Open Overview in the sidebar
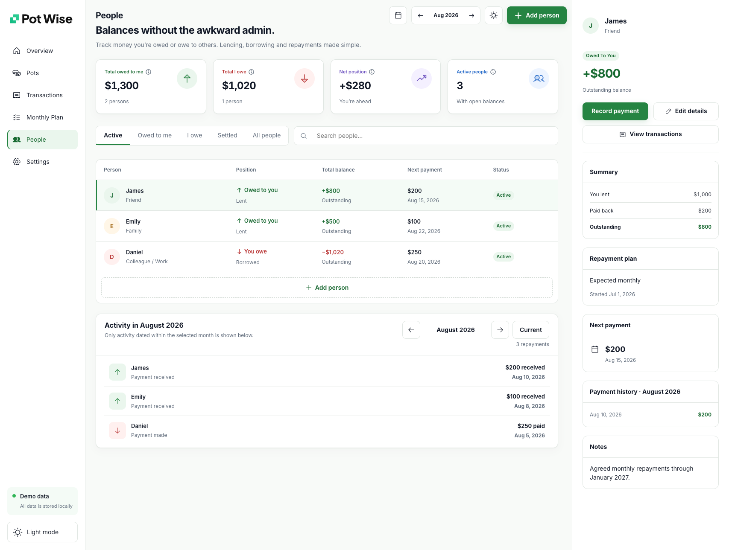The height and width of the screenshot is (550, 729). (42, 51)
